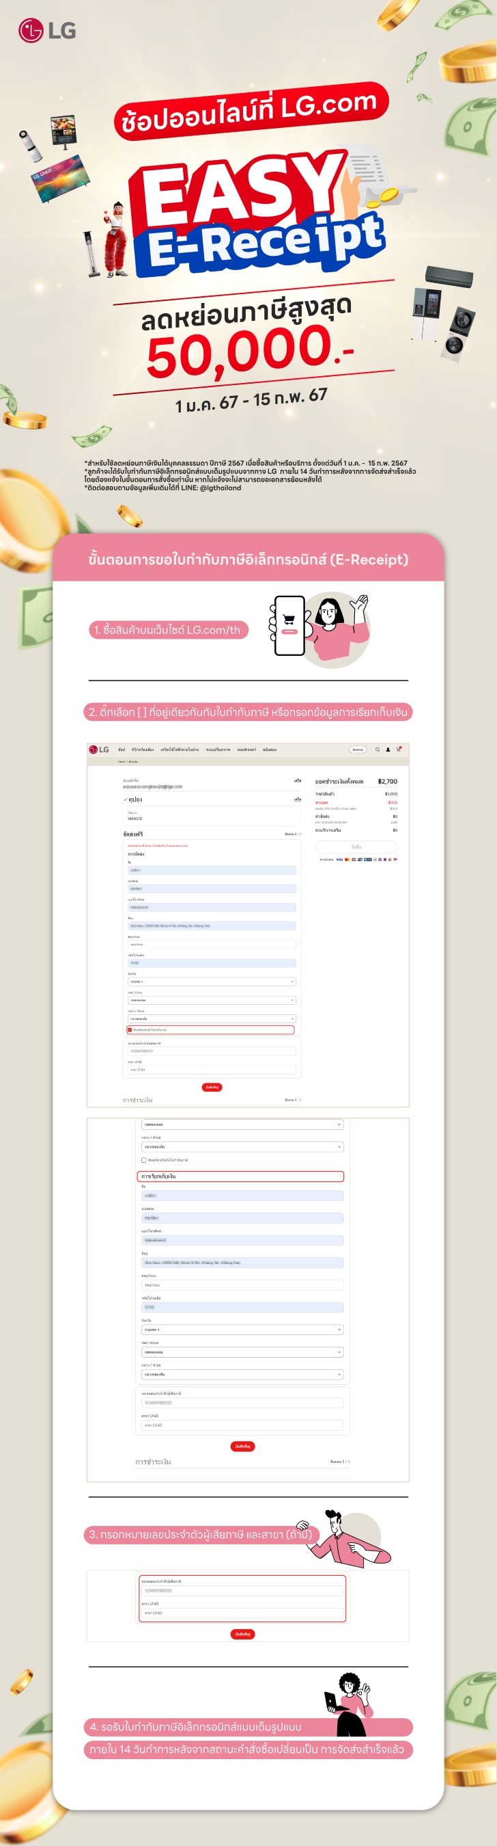Click tax ID field in step 3 red-outlined box
This screenshot has width=497, height=1846.
tap(242, 1590)
